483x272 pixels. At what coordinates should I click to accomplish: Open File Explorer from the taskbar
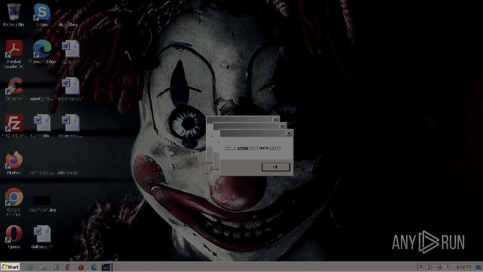pos(43,267)
